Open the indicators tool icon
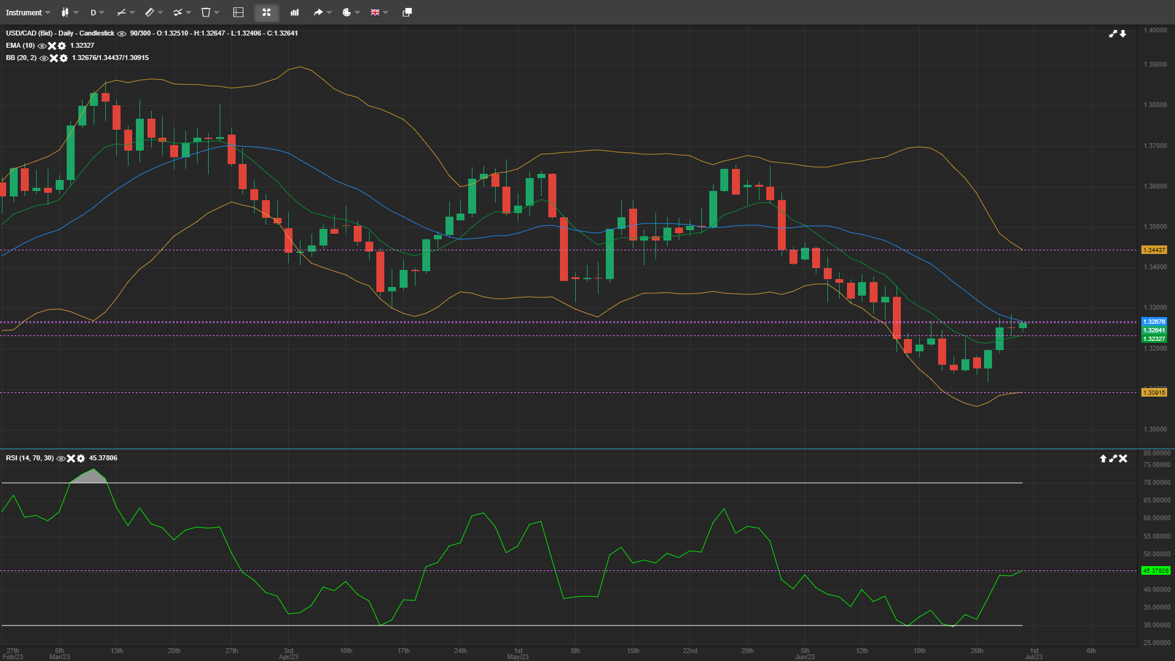The width and height of the screenshot is (1175, 661). tap(177, 12)
